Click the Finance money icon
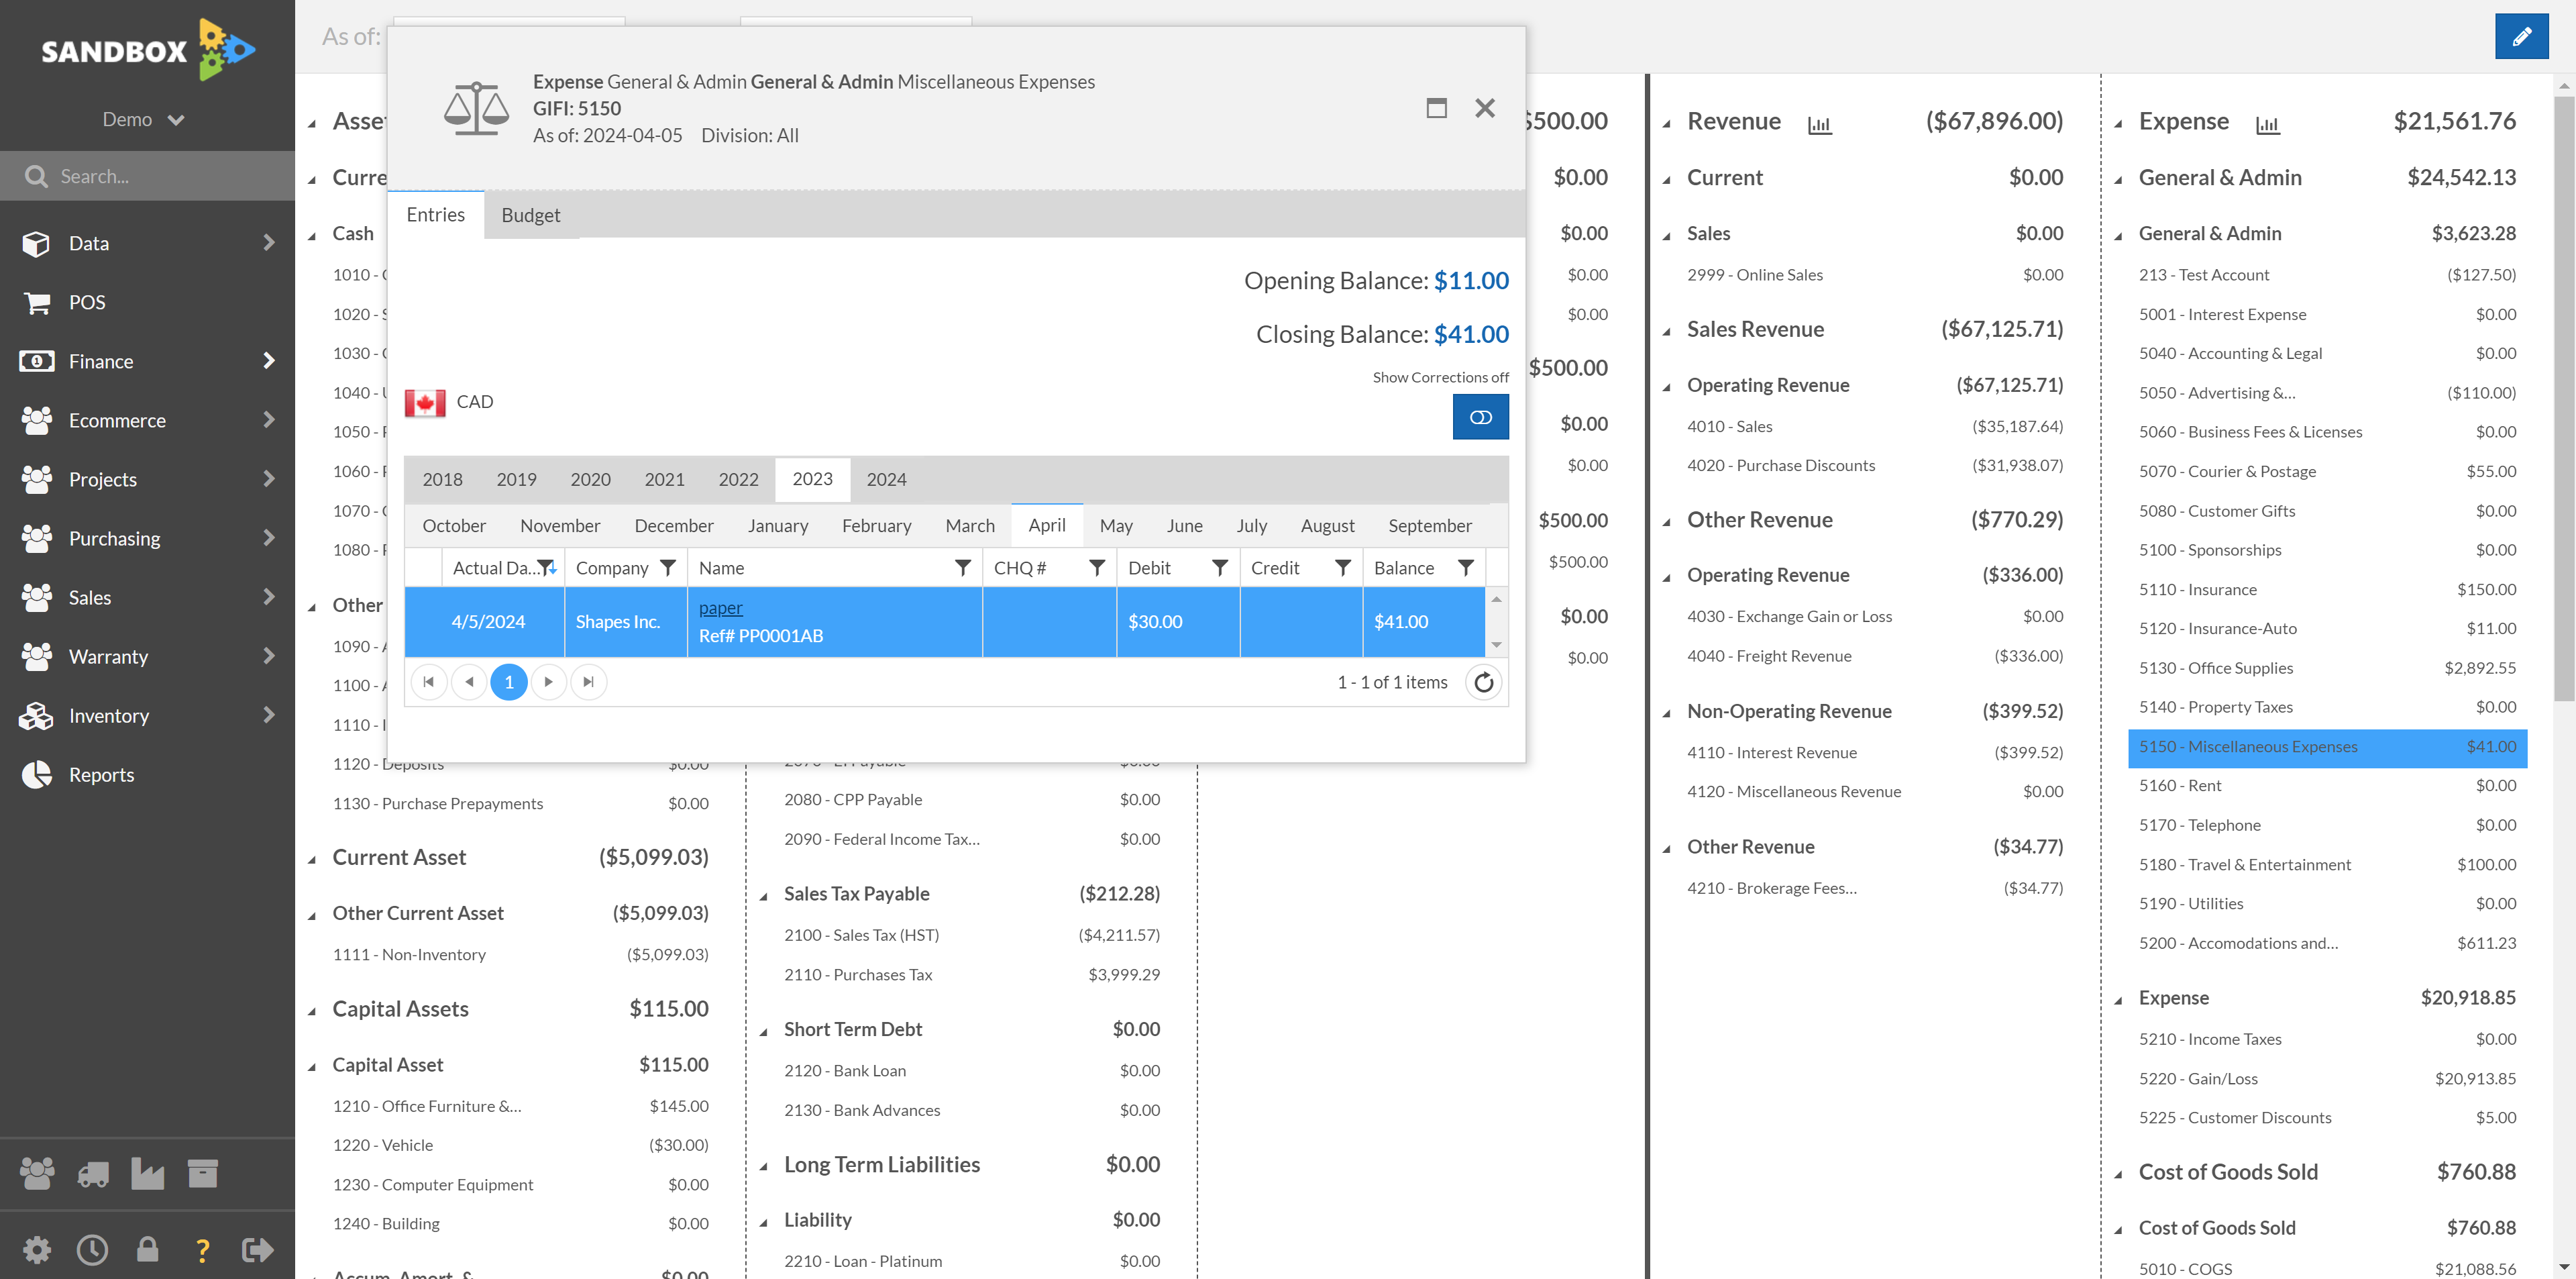This screenshot has width=2576, height=1279. coord(36,361)
